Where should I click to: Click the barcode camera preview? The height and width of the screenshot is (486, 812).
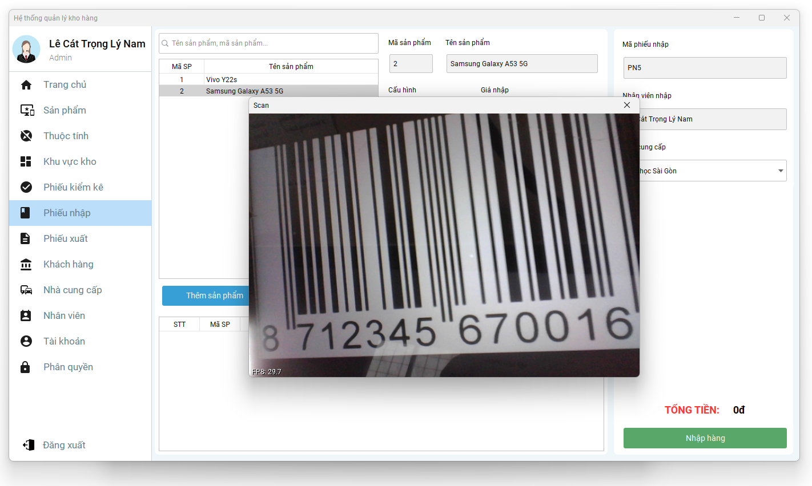pyautogui.click(x=444, y=245)
